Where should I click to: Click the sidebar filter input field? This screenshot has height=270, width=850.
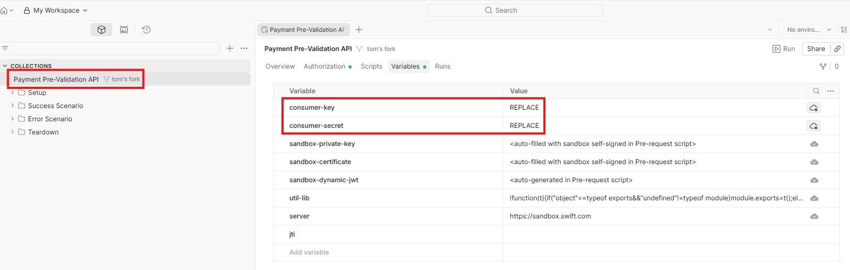[110, 48]
